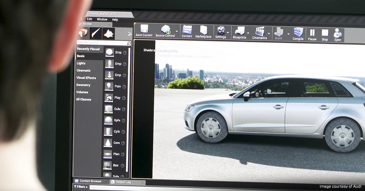
Task: Pick the Empty Character humanoid figure icon
Action: (109, 63)
